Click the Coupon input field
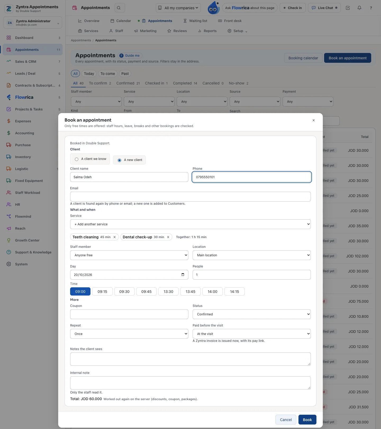This screenshot has height=429, width=381. [129, 314]
